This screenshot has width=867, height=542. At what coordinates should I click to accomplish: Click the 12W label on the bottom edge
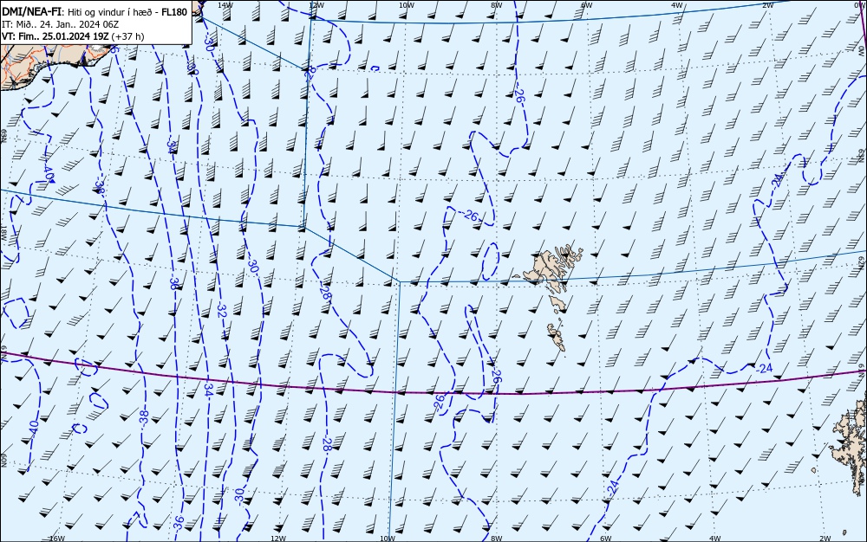(278, 539)
